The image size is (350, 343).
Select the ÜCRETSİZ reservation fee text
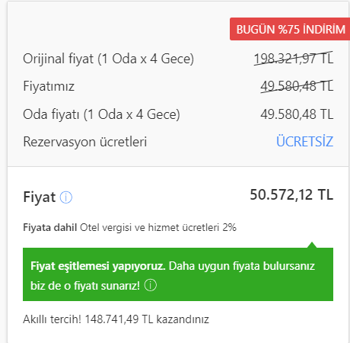click(x=304, y=142)
